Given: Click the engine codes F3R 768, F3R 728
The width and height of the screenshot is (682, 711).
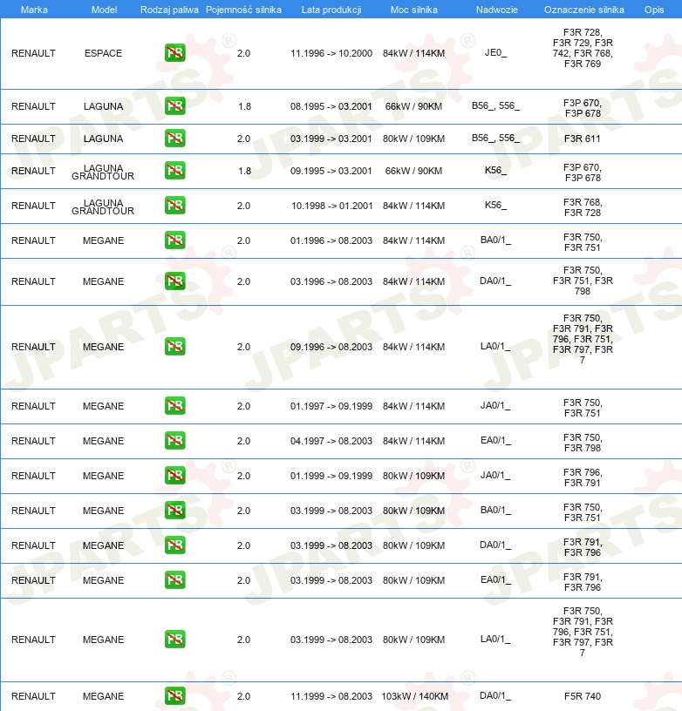Looking at the screenshot, I should (583, 207).
